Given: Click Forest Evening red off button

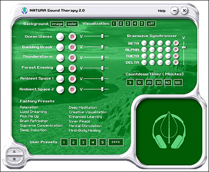Looking at the screenshot, I should coord(72,68).
